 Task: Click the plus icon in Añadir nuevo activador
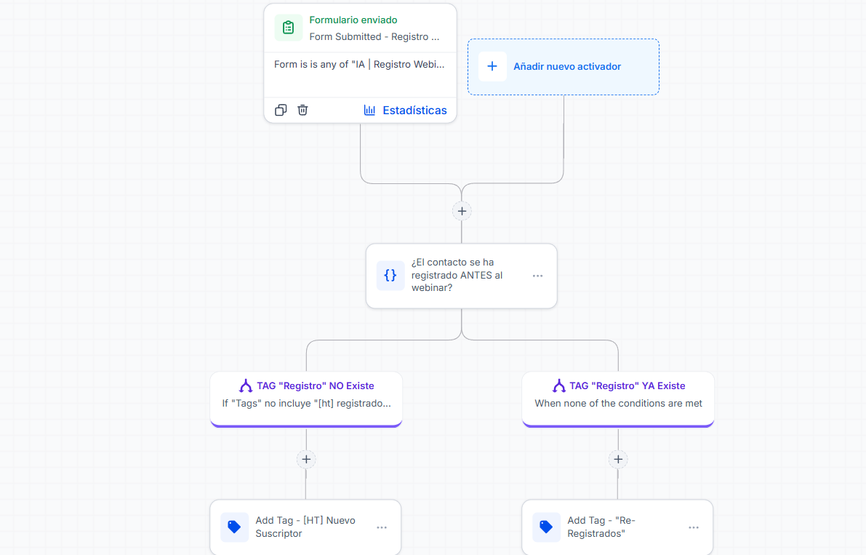[x=492, y=66]
